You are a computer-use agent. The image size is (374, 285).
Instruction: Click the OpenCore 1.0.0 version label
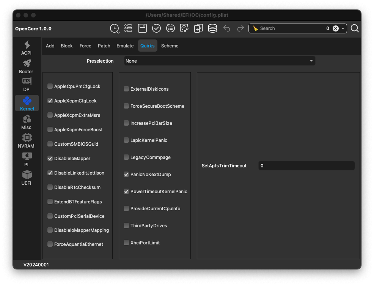pos(33,28)
